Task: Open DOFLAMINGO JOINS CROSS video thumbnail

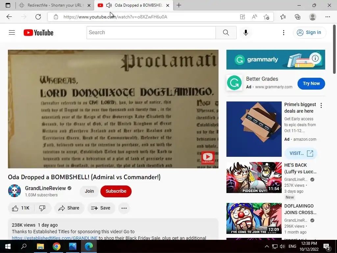Action: [254, 218]
